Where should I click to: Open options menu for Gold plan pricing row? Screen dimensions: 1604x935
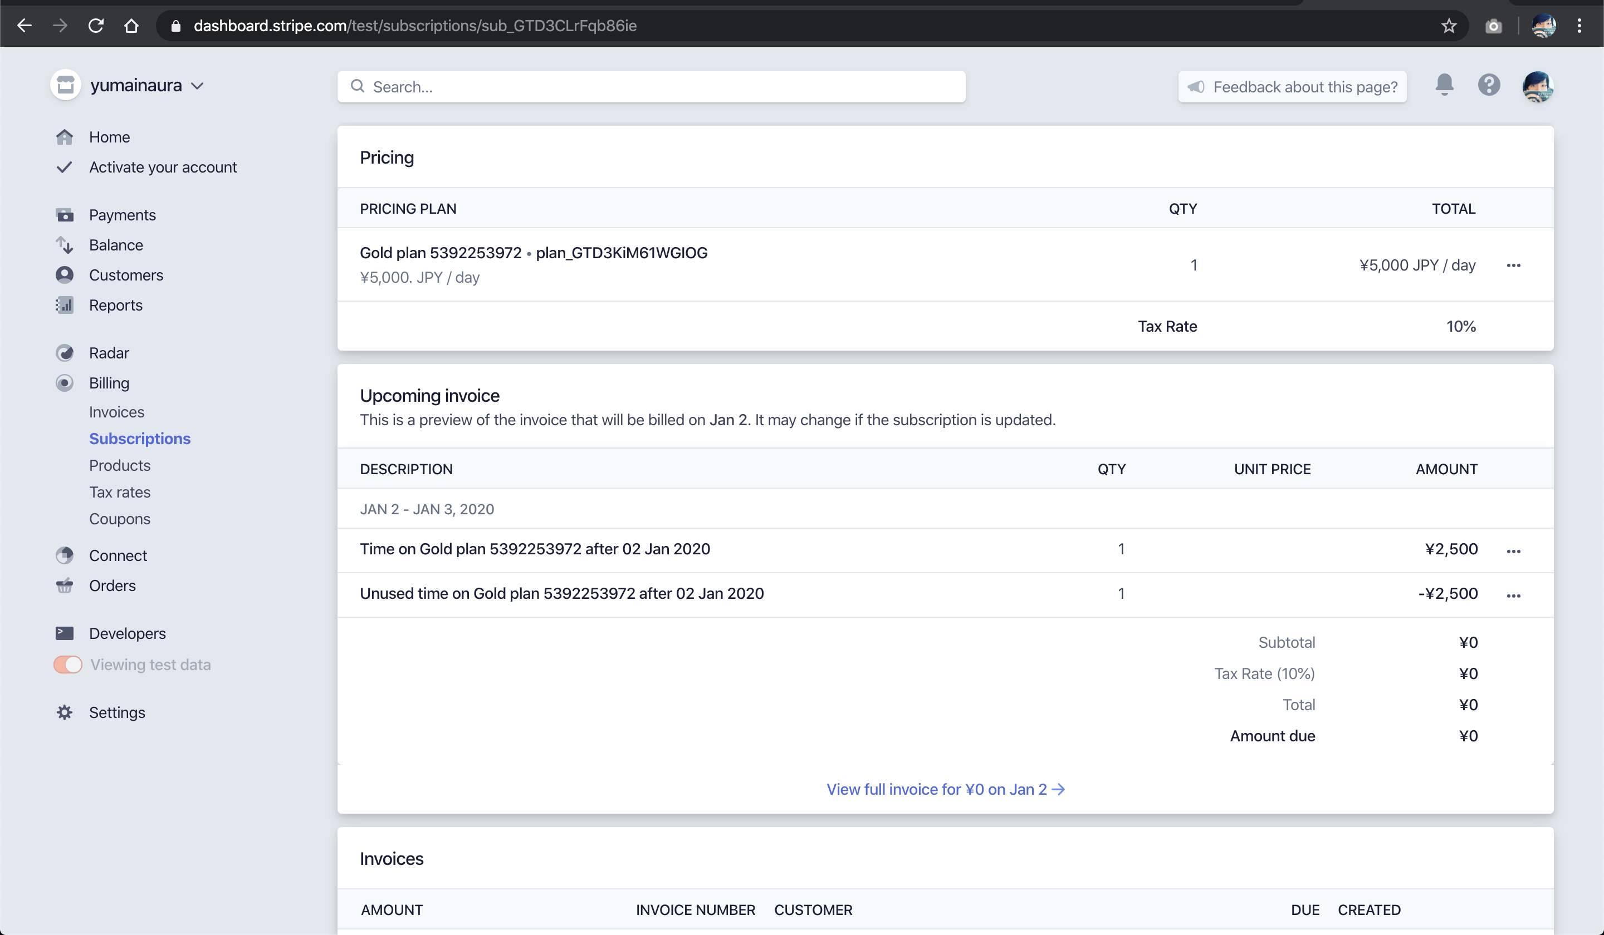pos(1513,265)
